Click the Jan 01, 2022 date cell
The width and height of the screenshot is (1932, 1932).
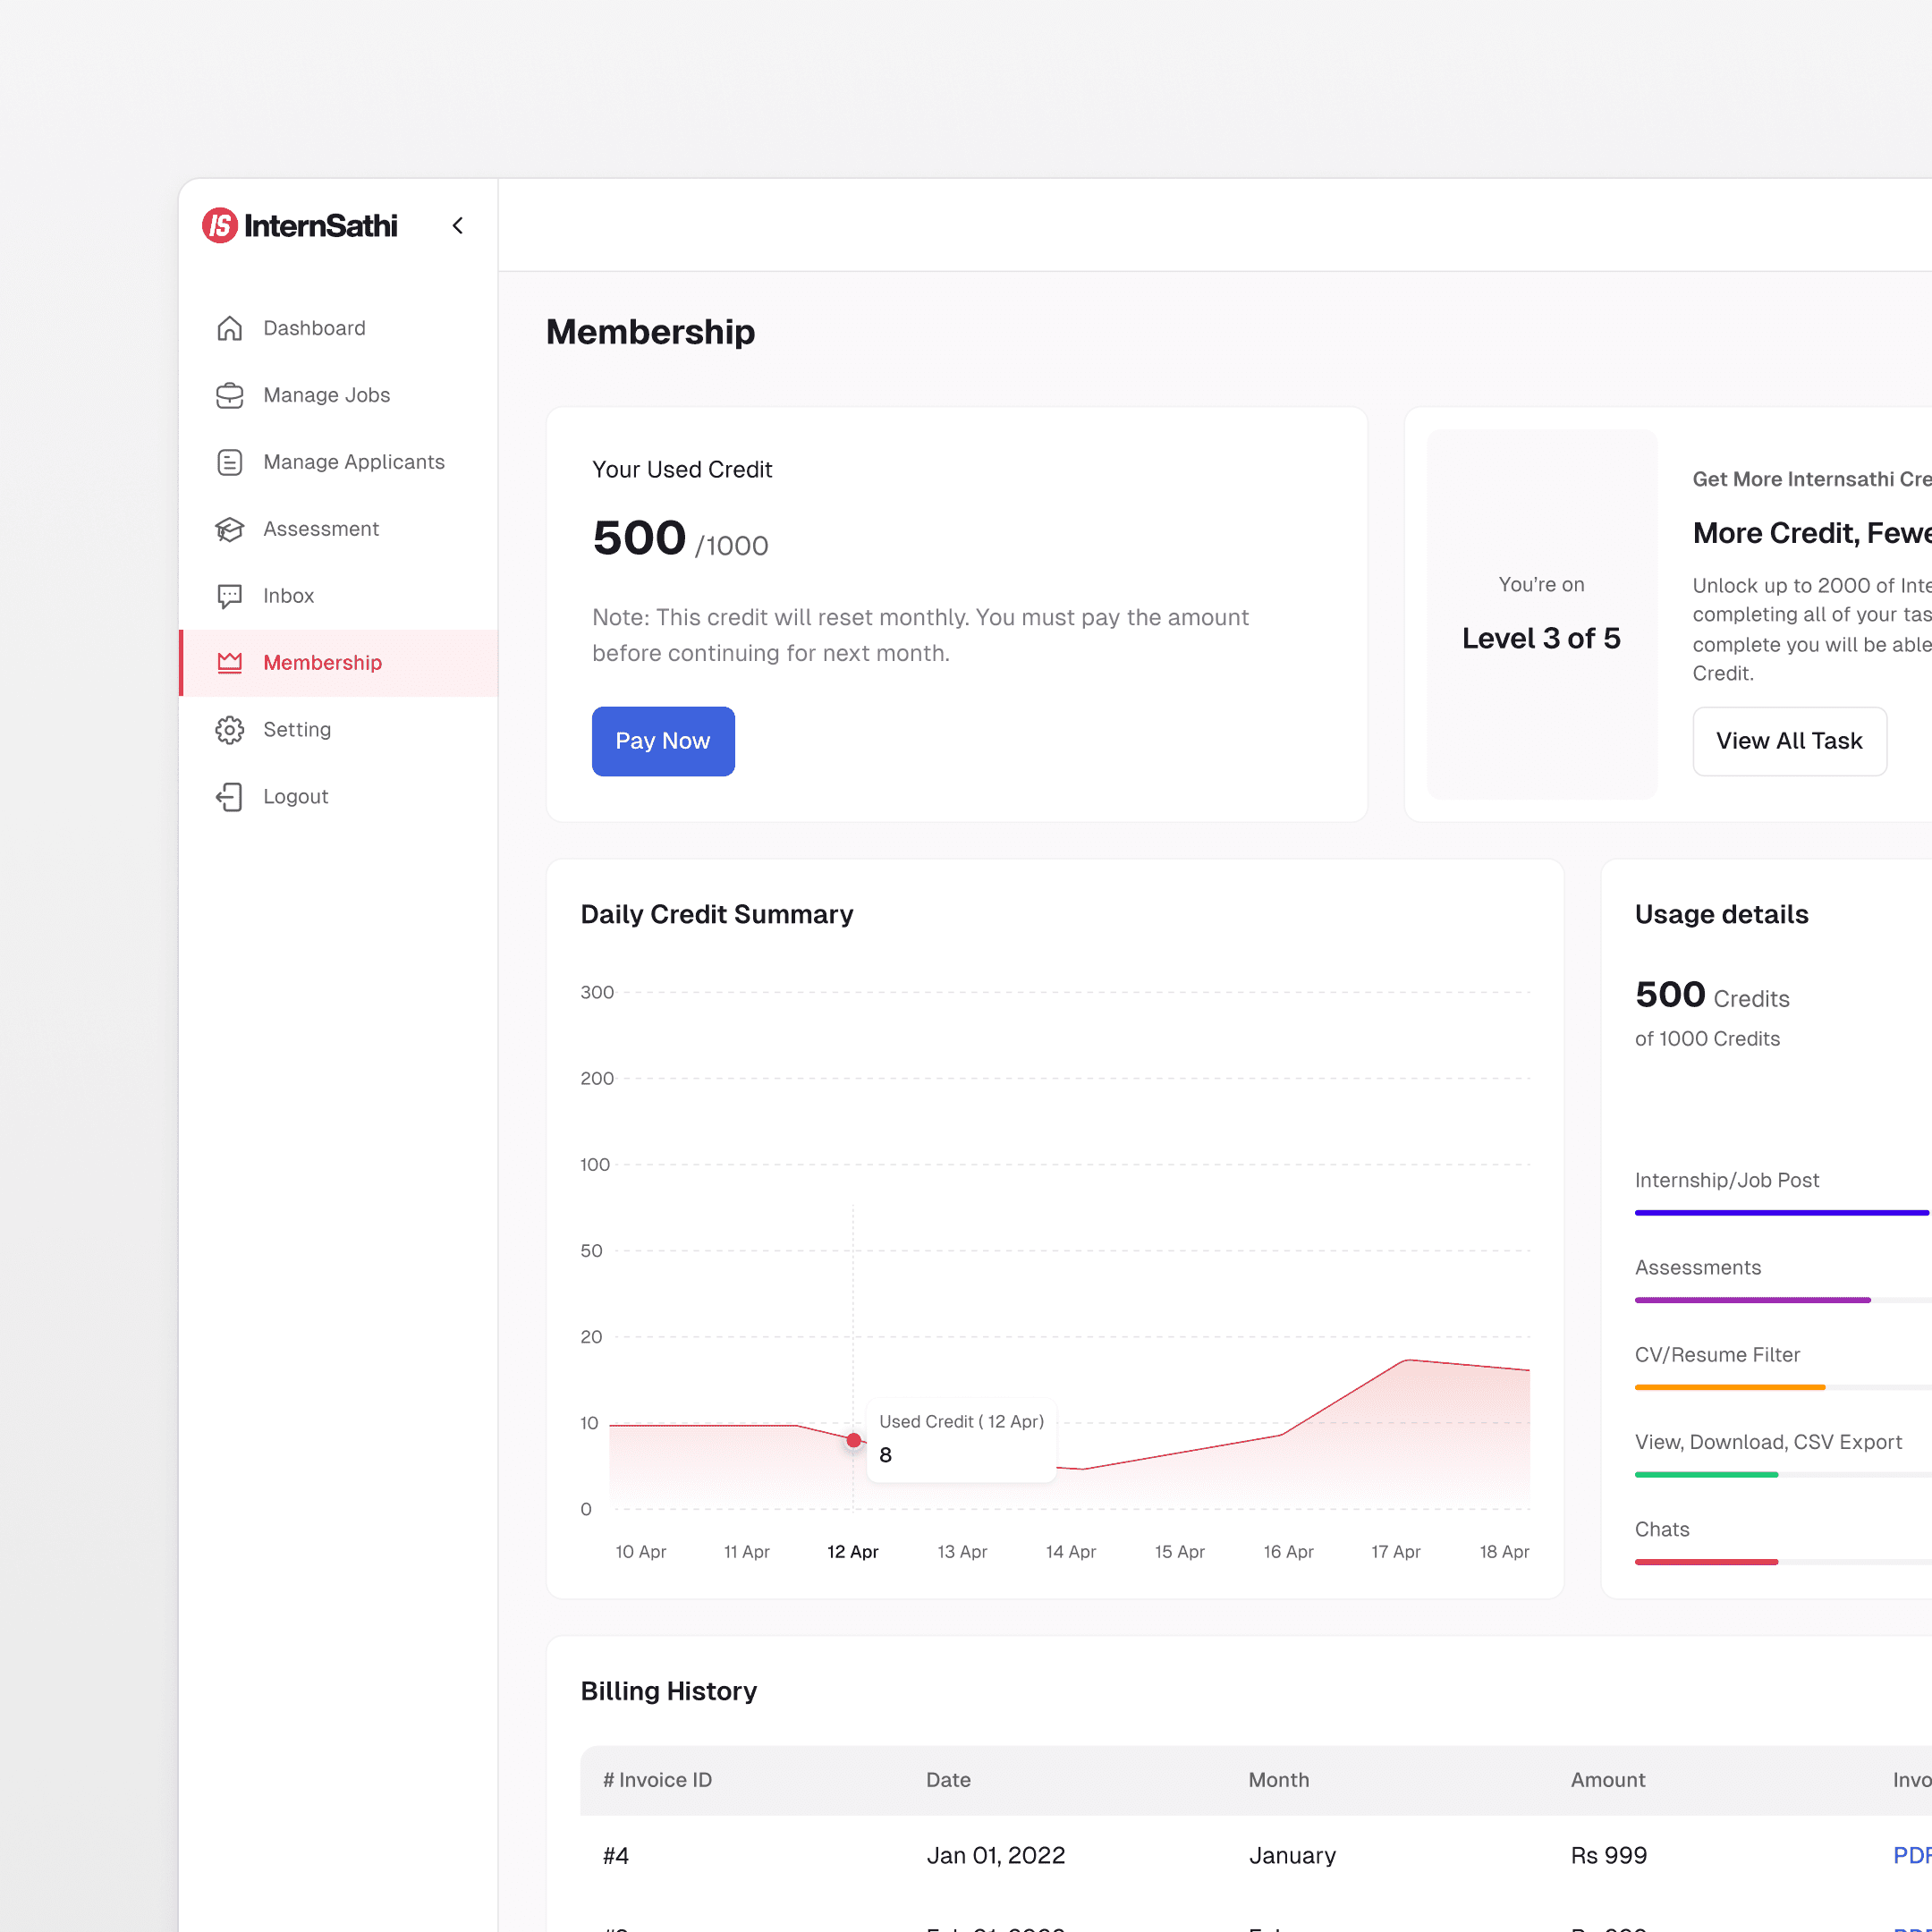coord(996,1856)
